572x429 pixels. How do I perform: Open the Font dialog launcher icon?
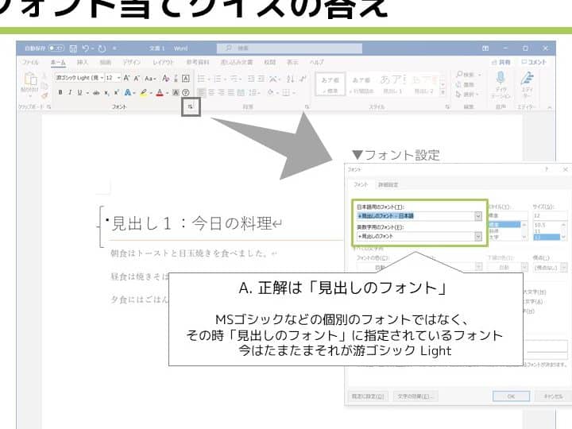point(191,106)
